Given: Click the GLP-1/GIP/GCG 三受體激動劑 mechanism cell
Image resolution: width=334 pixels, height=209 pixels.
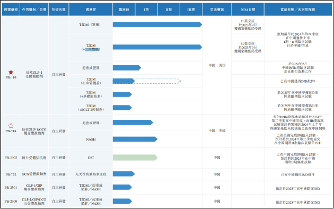Looking at the screenshot, I should click(34, 202).
